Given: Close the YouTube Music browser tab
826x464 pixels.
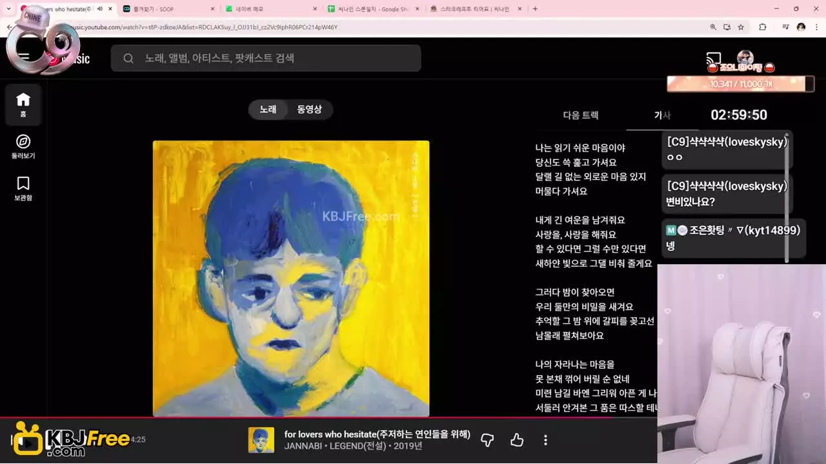Looking at the screenshot, I should 110,9.
